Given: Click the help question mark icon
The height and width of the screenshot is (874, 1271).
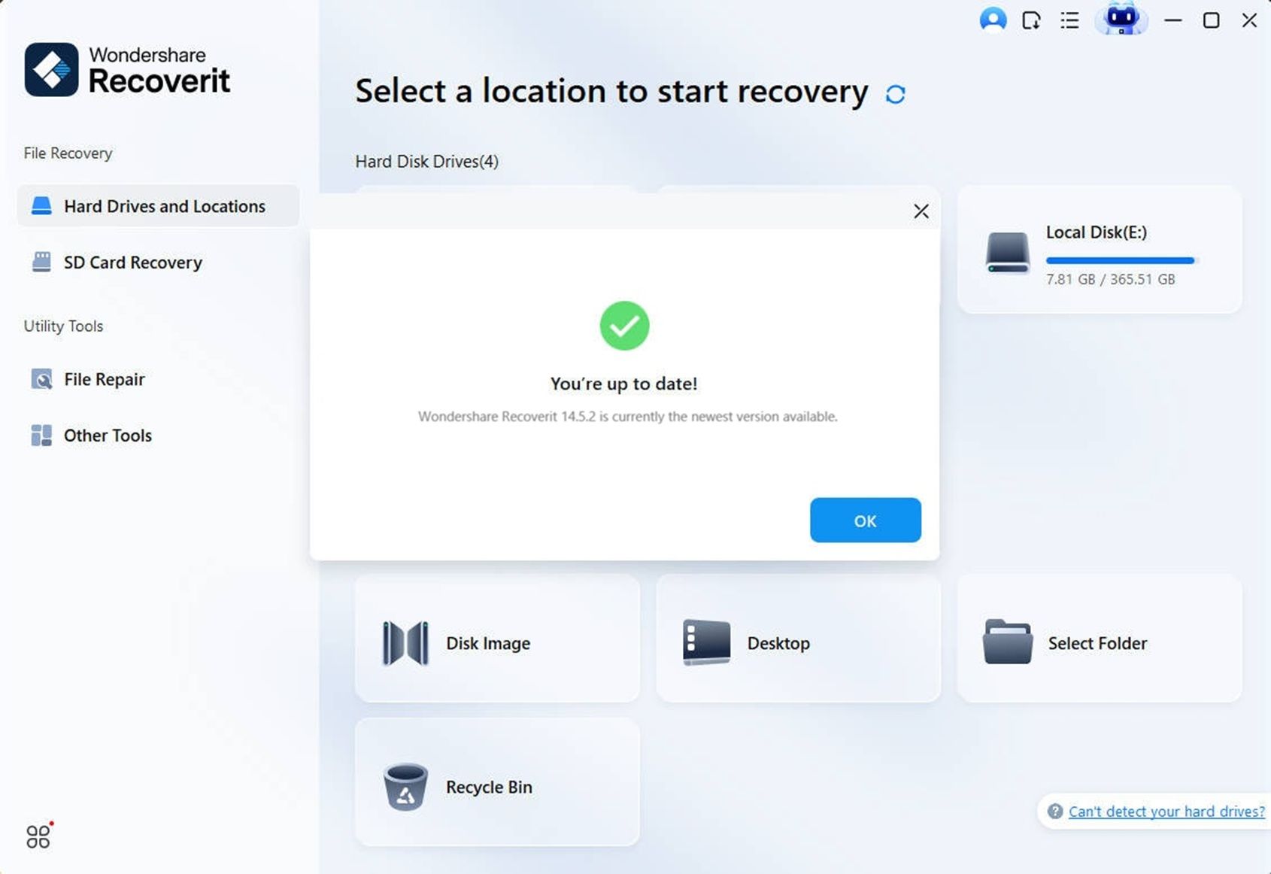Looking at the screenshot, I should tap(1055, 812).
